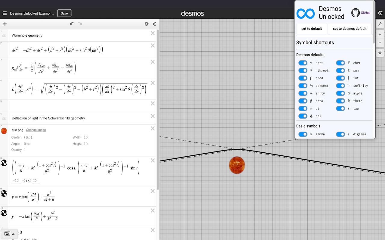Open the graph settings wrench tool
385x240 pixels.
tap(380, 24)
